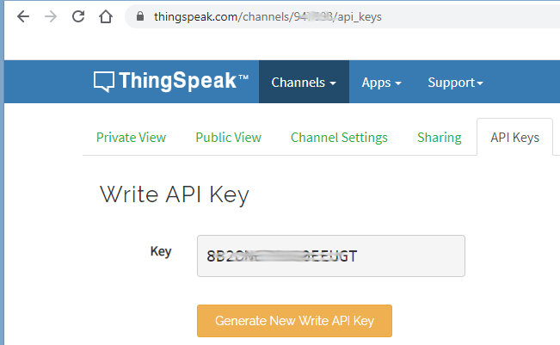Go to the Sharing tab
Viewport: 560px width, 345px height.
440,138
